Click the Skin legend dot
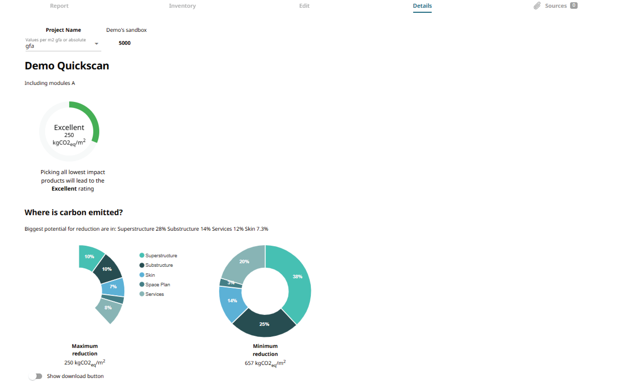The image size is (626, 389). pos(142,275)
